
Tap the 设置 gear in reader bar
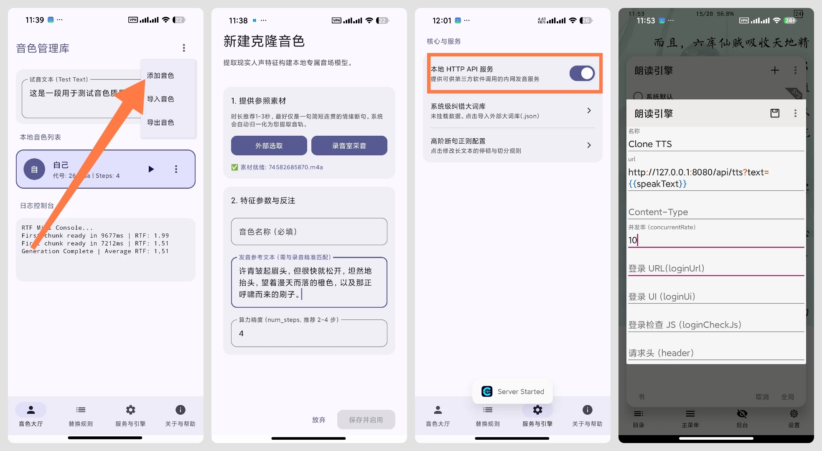tap(794, 414)
